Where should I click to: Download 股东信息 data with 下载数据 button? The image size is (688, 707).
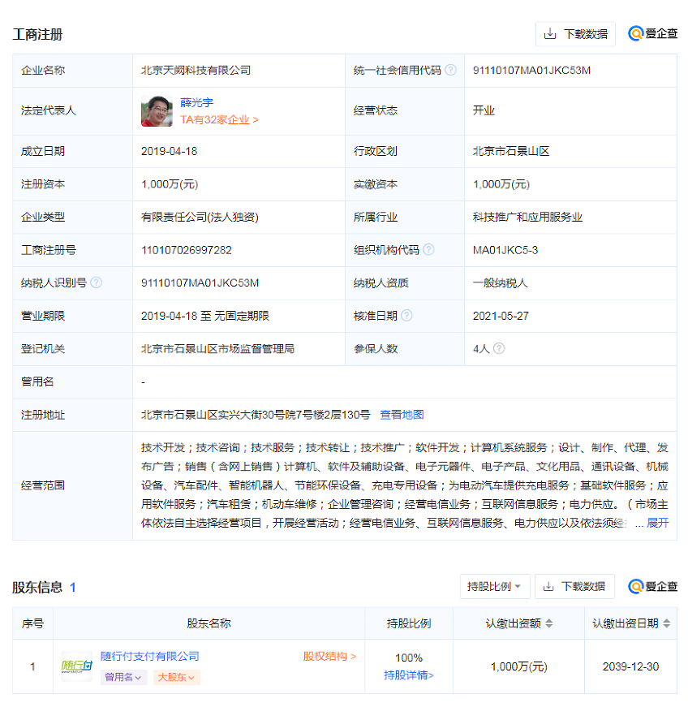tap(574, 586)
